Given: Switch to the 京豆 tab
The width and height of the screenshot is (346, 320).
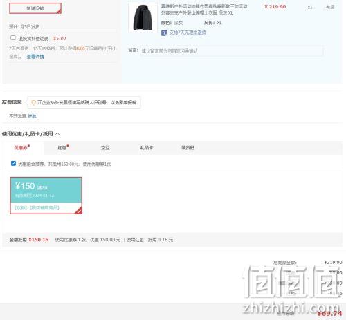Looking at the screenshot, I should pyautogui.click(x=105, y=147).
